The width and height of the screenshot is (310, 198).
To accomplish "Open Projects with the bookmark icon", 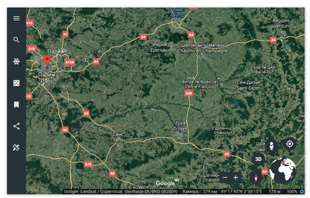I will (16, 104).
